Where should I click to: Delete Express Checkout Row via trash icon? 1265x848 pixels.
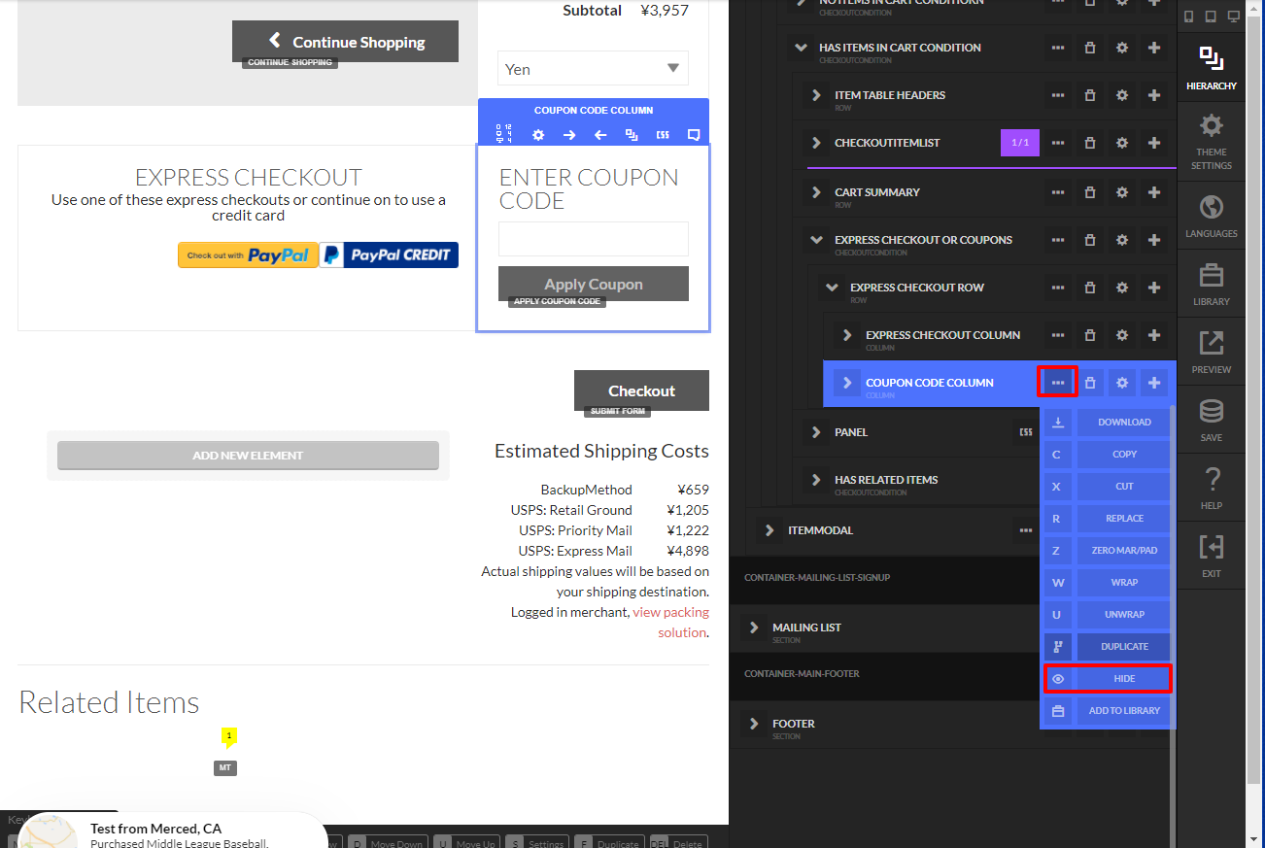(1090, 288)
